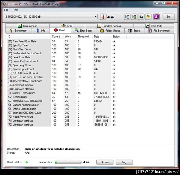Click the Next update progress bar

(x=68, y=162)
